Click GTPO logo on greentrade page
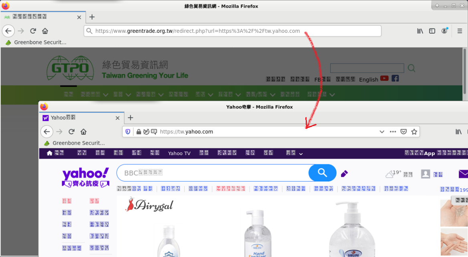The height and width of the screenshot is (257, 468). coord(71,68)
